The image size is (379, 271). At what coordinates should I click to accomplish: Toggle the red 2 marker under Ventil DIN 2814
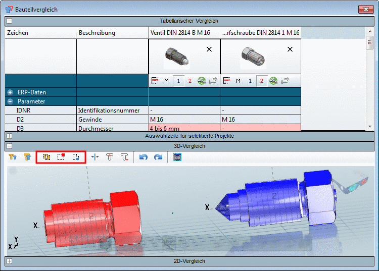[189, 81]
